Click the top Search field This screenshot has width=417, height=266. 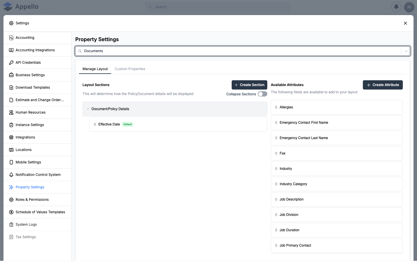[x=217, y=7]
